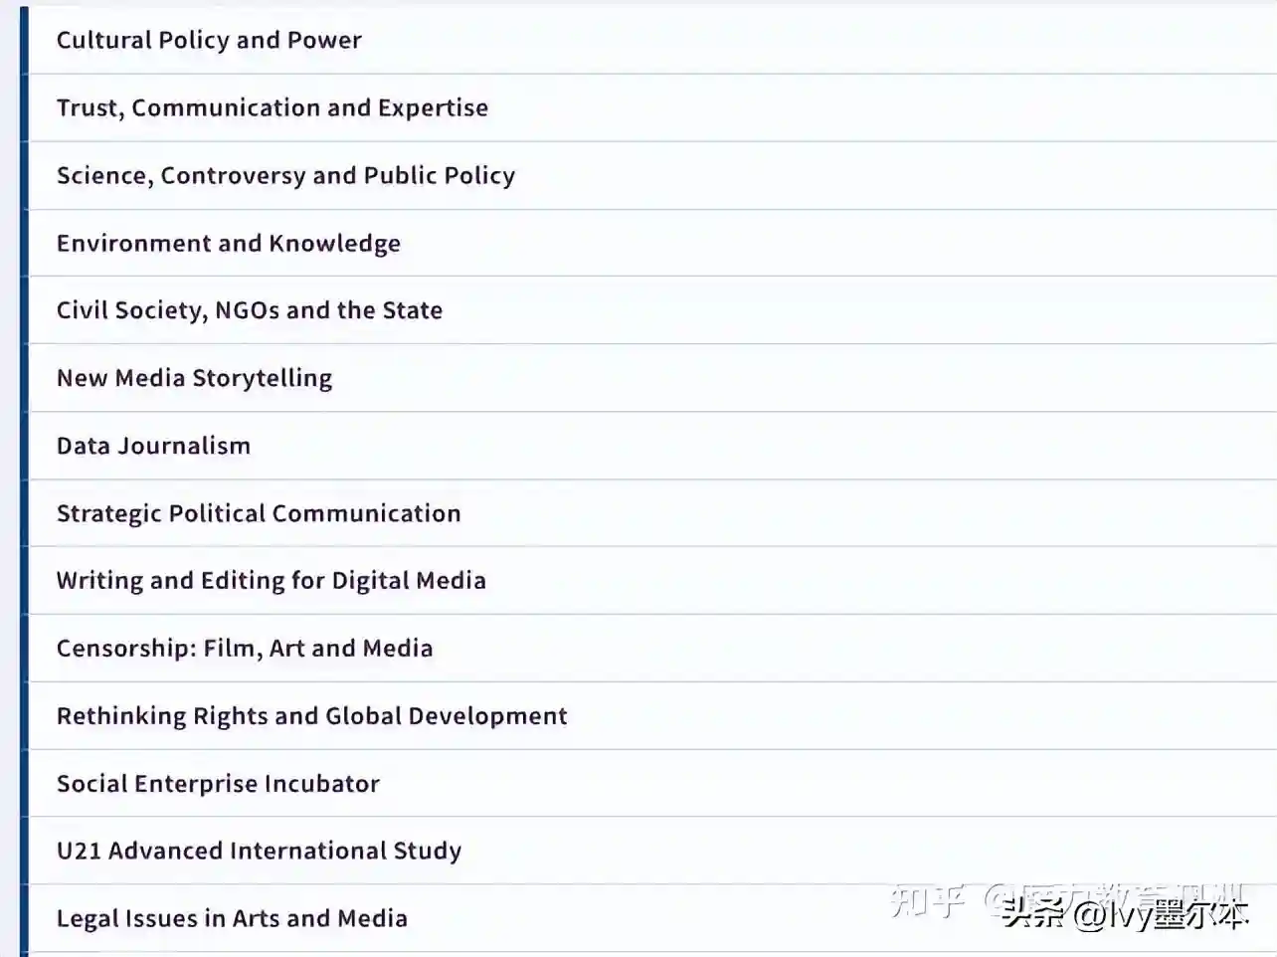The image size is (1277, 957).
Task: Click the word "NGOs" in the list
Action: 247,310
